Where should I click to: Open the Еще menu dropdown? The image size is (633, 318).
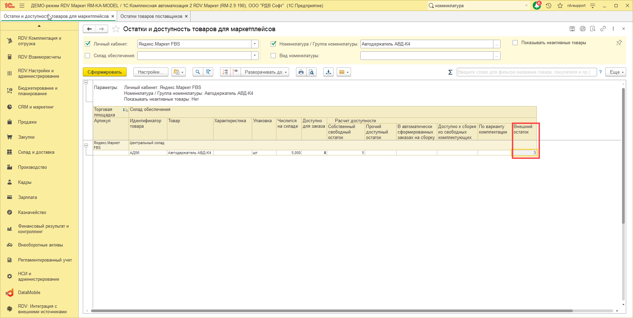[617, 72]
